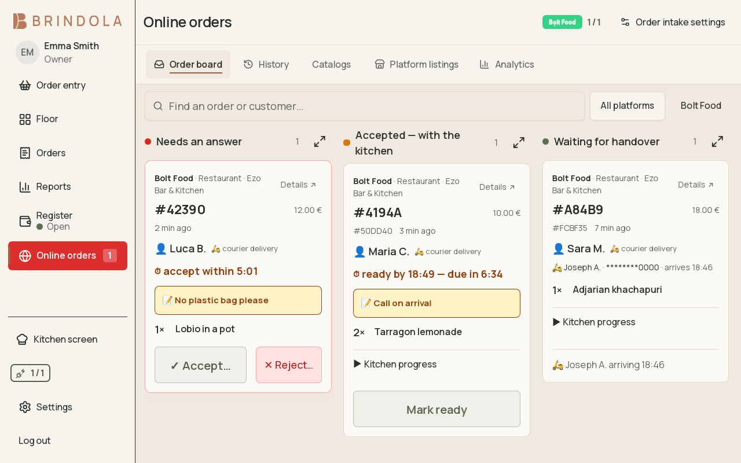
Task: Open the History tab
Action: 266,64
